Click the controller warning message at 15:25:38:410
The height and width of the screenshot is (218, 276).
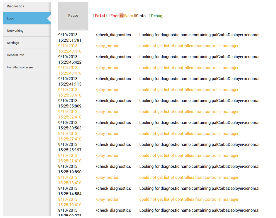coord(189,90)
